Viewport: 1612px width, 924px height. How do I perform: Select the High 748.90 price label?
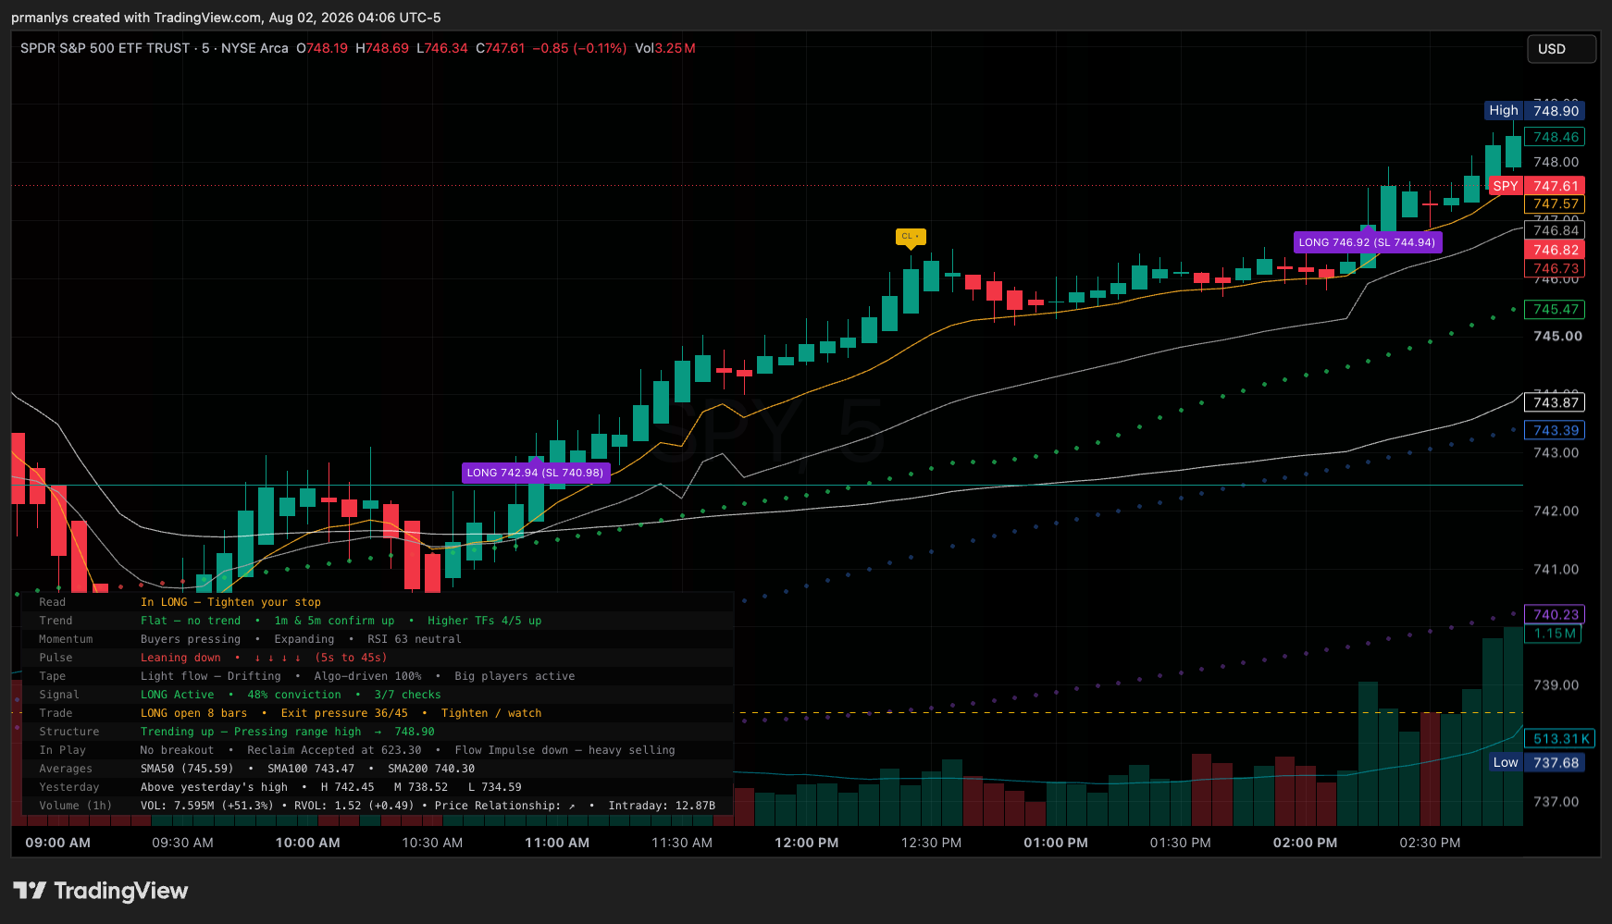click(x=1534, y=110)
